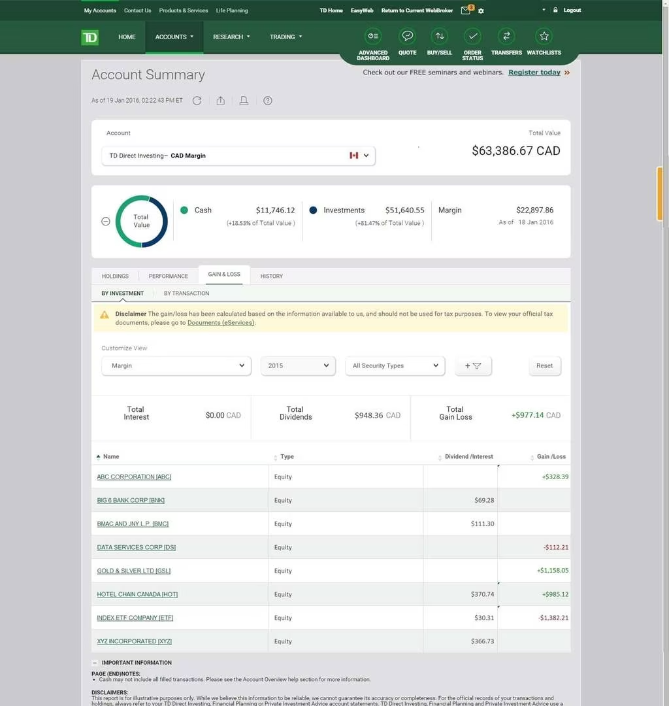Image resolution: width=669 pixels, height=706 pixels.
Task: Open ABC CORPORATION [ABC] holding
Action: (x=134, y=477)
